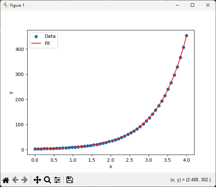Image resolution: width=216 pixels, height=187 pixels.
Task: Click the topmost data point near x=4.0
Action: coord(186,36)
